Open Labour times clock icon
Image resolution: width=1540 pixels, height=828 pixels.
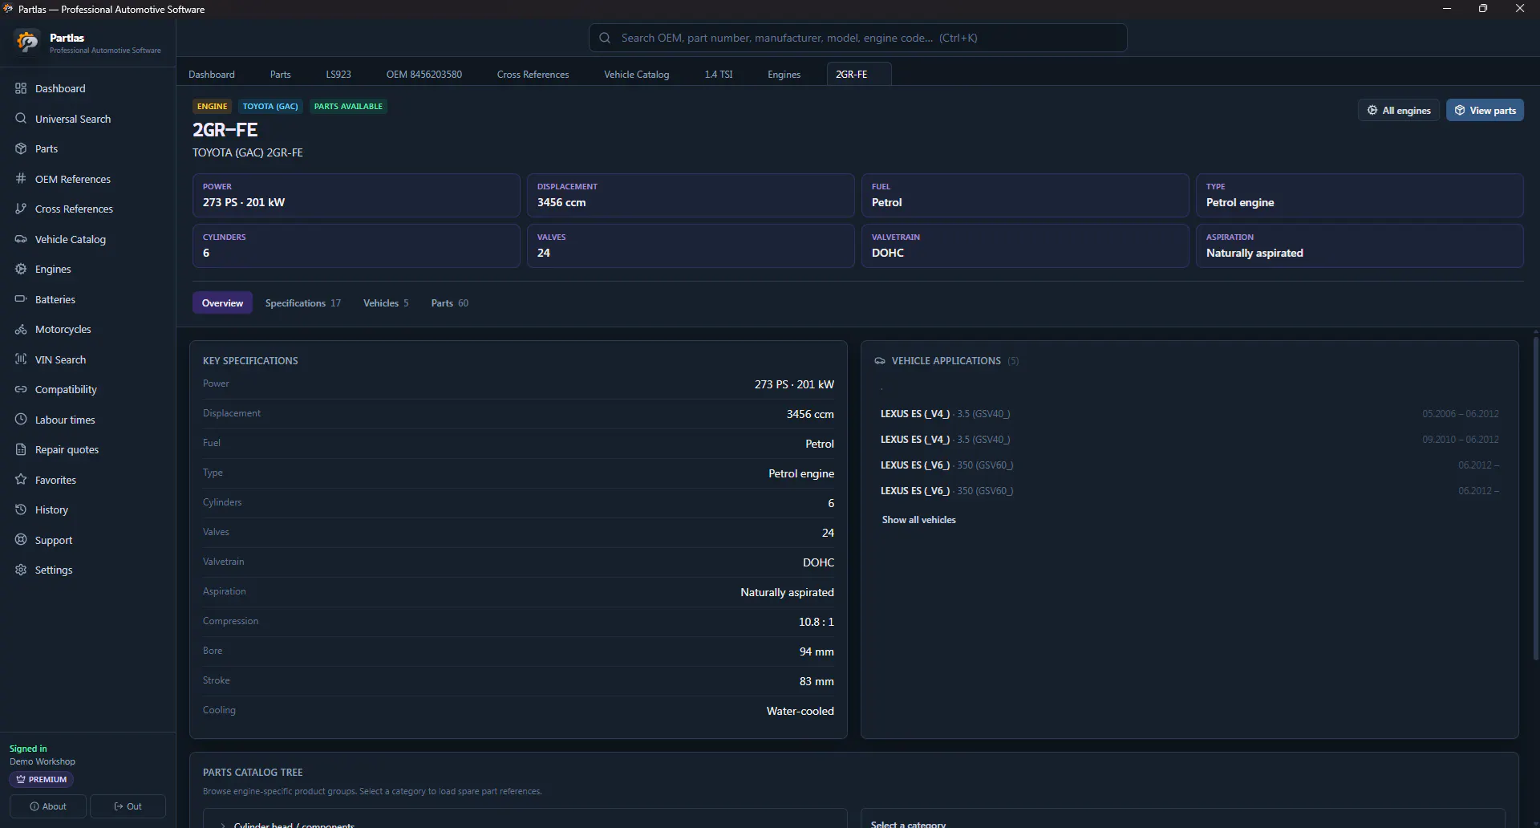point(21,420)
